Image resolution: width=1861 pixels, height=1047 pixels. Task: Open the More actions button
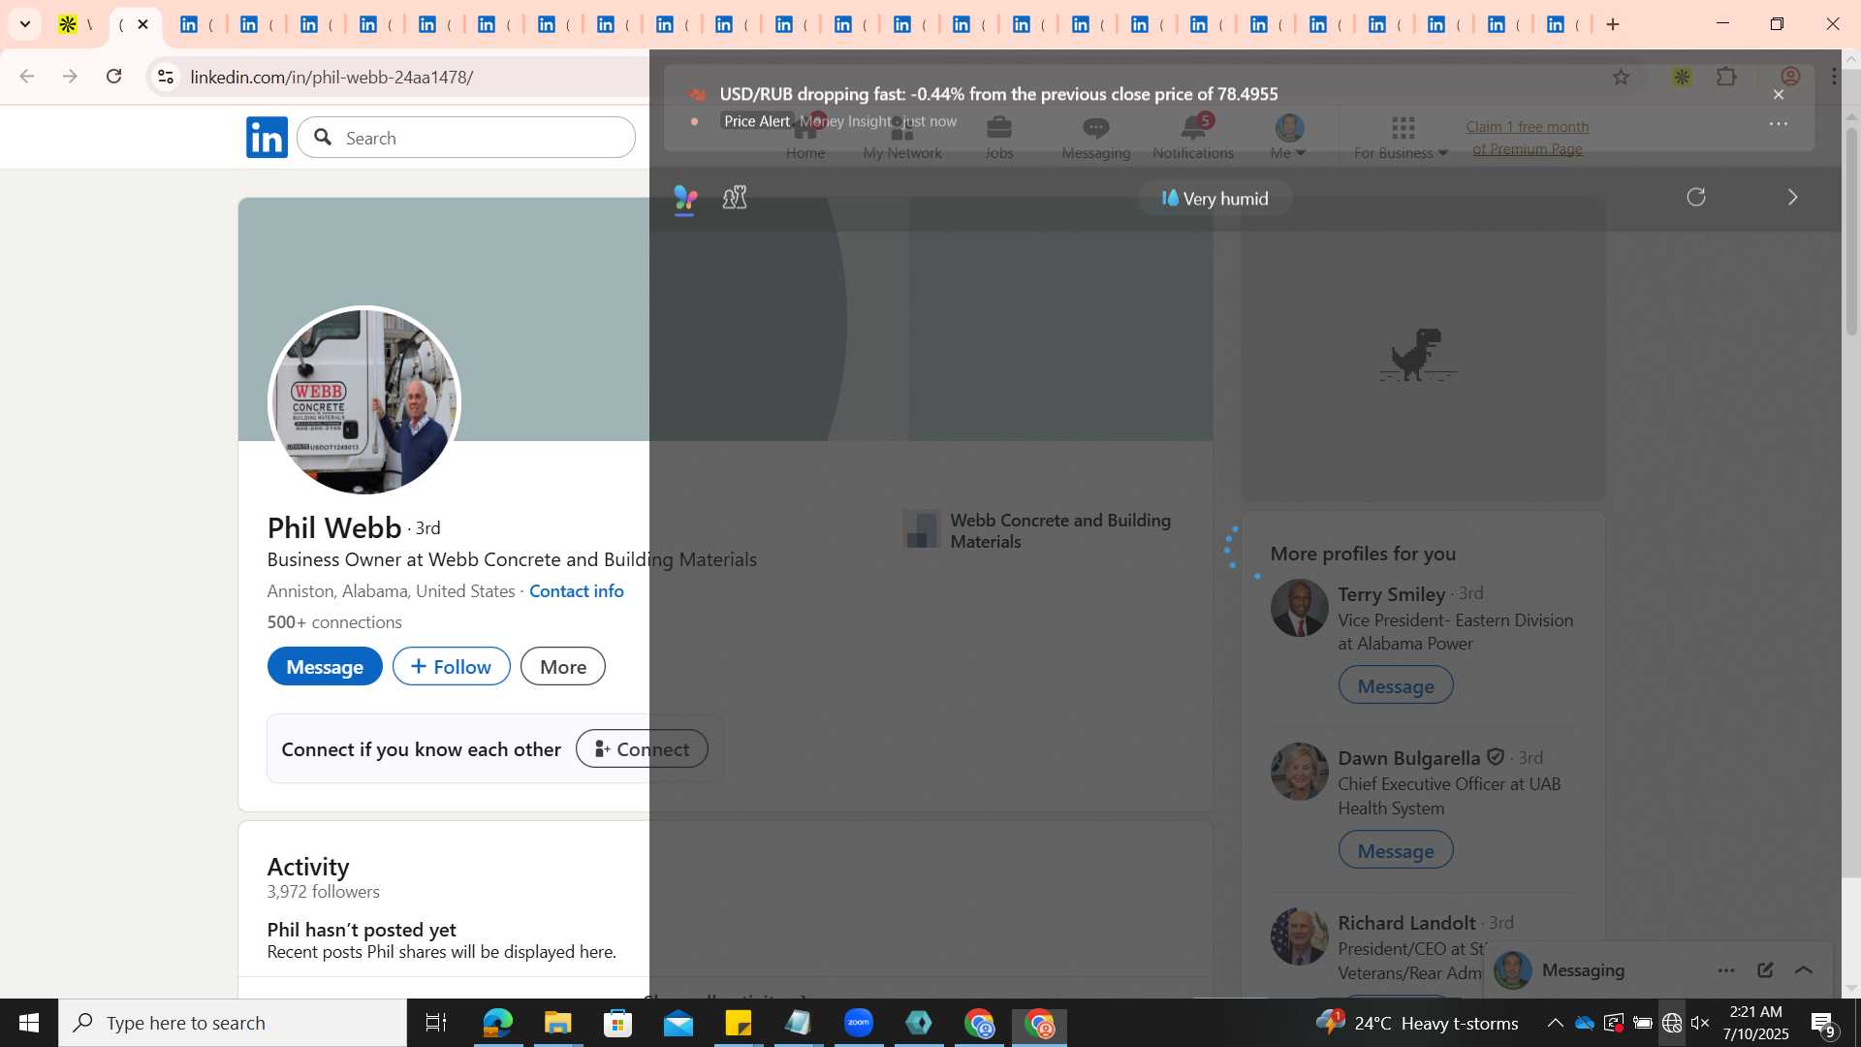point(563,667)
